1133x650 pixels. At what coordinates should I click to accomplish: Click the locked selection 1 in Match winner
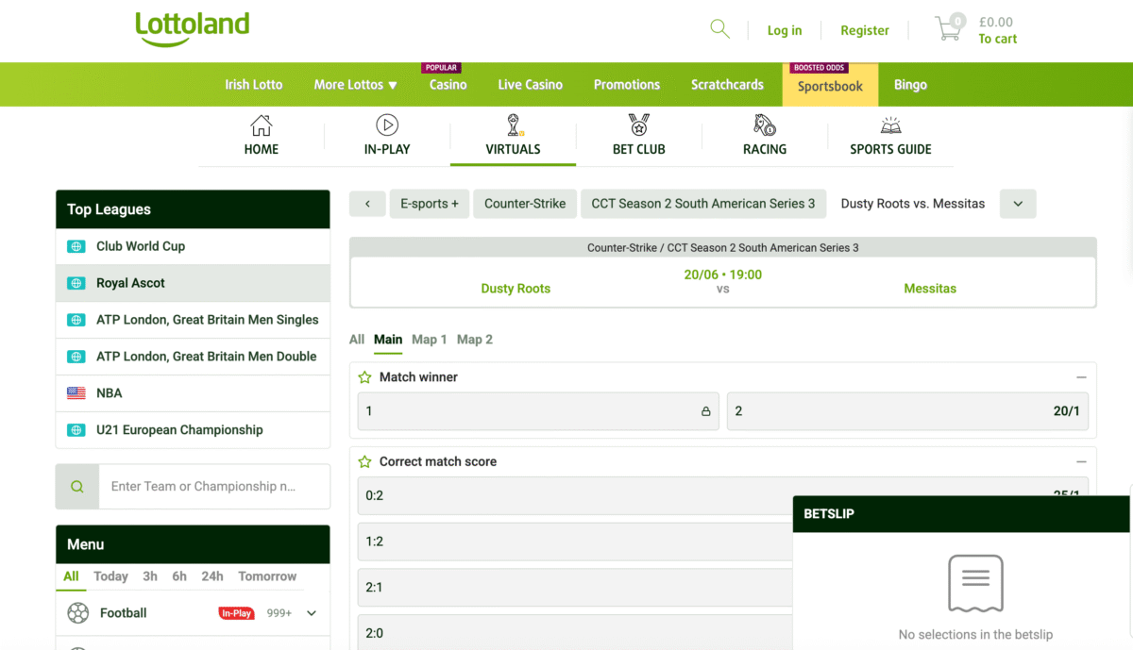(x=538, y=411)
